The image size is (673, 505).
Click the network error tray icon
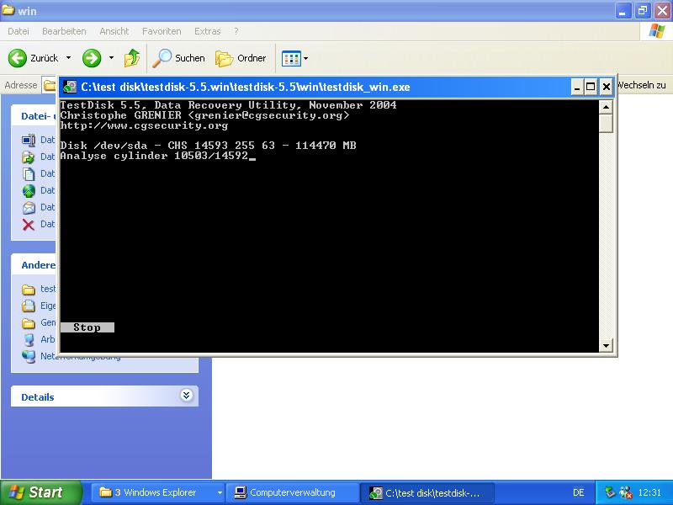pos(626,492)
